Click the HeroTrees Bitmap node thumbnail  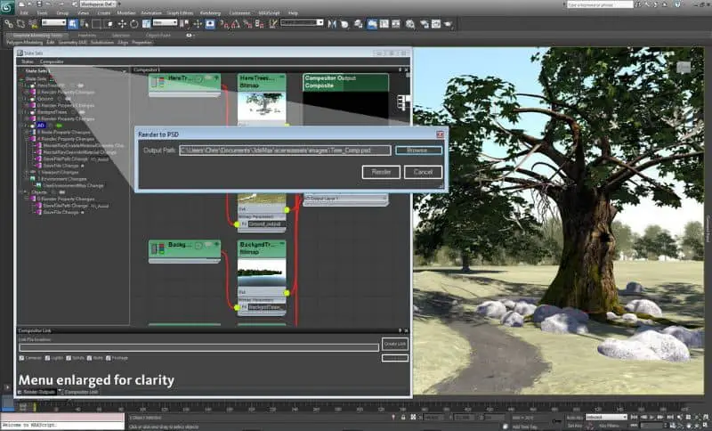coord(262,105)
